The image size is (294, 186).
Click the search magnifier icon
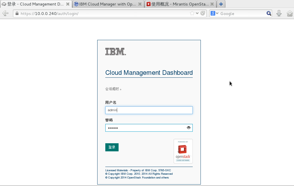coord(269,13)
